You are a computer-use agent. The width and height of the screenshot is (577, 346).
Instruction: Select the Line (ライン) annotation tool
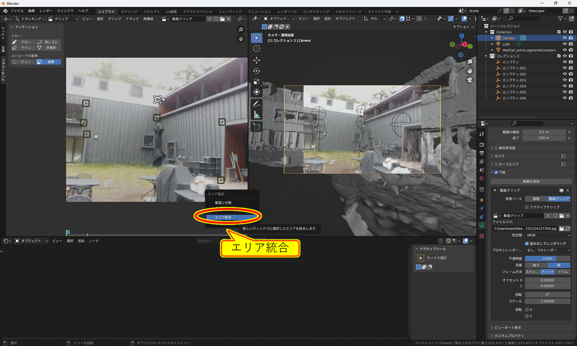tap(24, 48)
